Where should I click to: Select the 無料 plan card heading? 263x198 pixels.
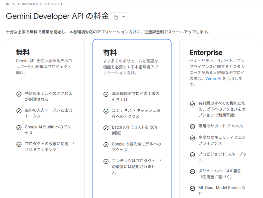23,53
